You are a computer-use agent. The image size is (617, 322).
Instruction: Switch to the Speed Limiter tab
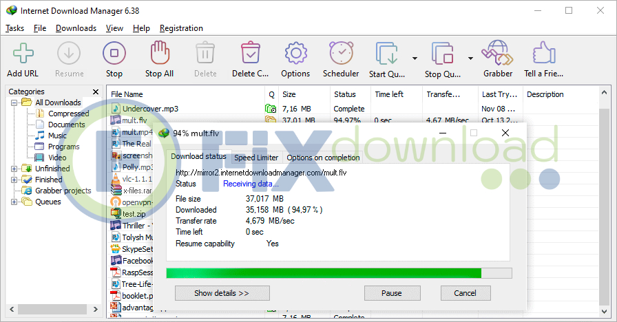pyautogui.click(x=256, y=158)
